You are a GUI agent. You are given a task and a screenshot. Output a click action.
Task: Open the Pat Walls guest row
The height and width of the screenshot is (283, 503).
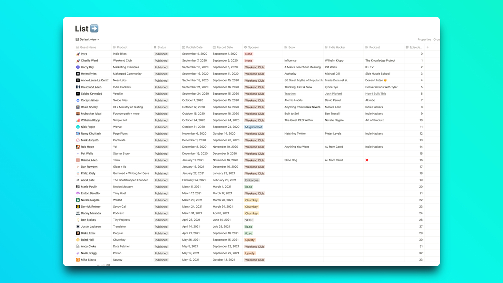point(87,154)
